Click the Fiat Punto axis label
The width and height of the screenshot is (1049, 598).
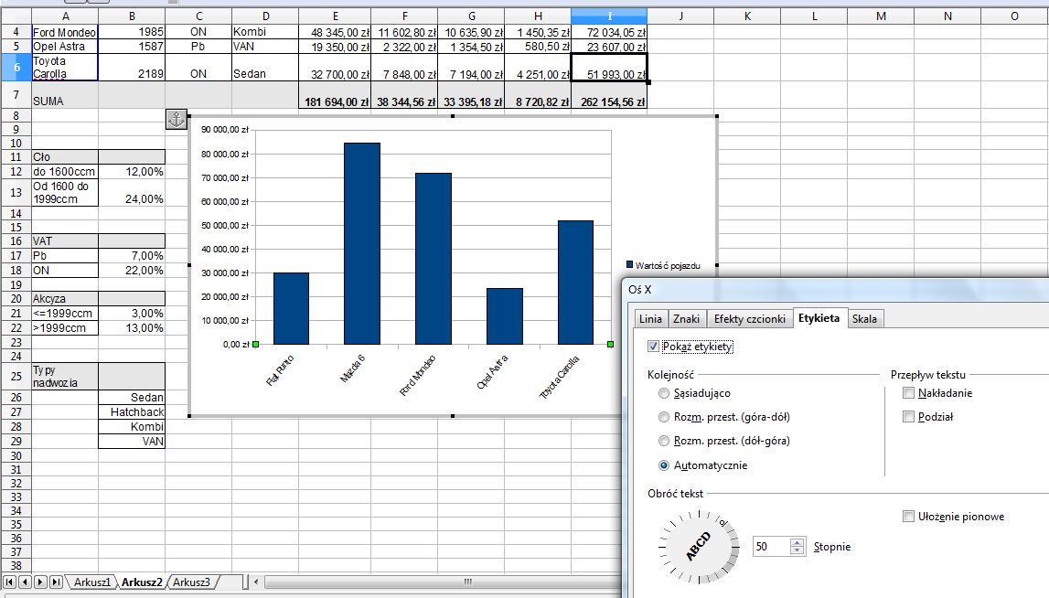point(280,370)
